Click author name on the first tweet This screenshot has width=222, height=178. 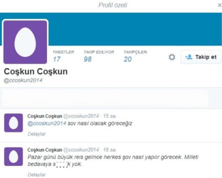(x=45, y=116)
